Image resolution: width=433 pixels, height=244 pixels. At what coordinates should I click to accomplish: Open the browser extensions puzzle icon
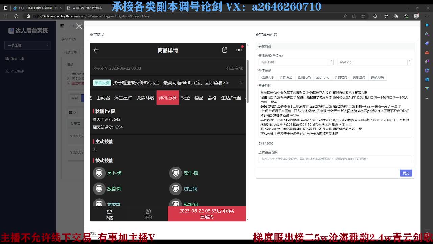pos(375,16)
